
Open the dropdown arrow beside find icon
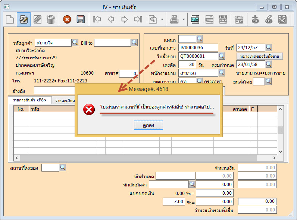tap(162, 19)
